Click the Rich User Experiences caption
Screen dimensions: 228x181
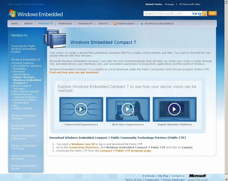[x=128, y=124]
